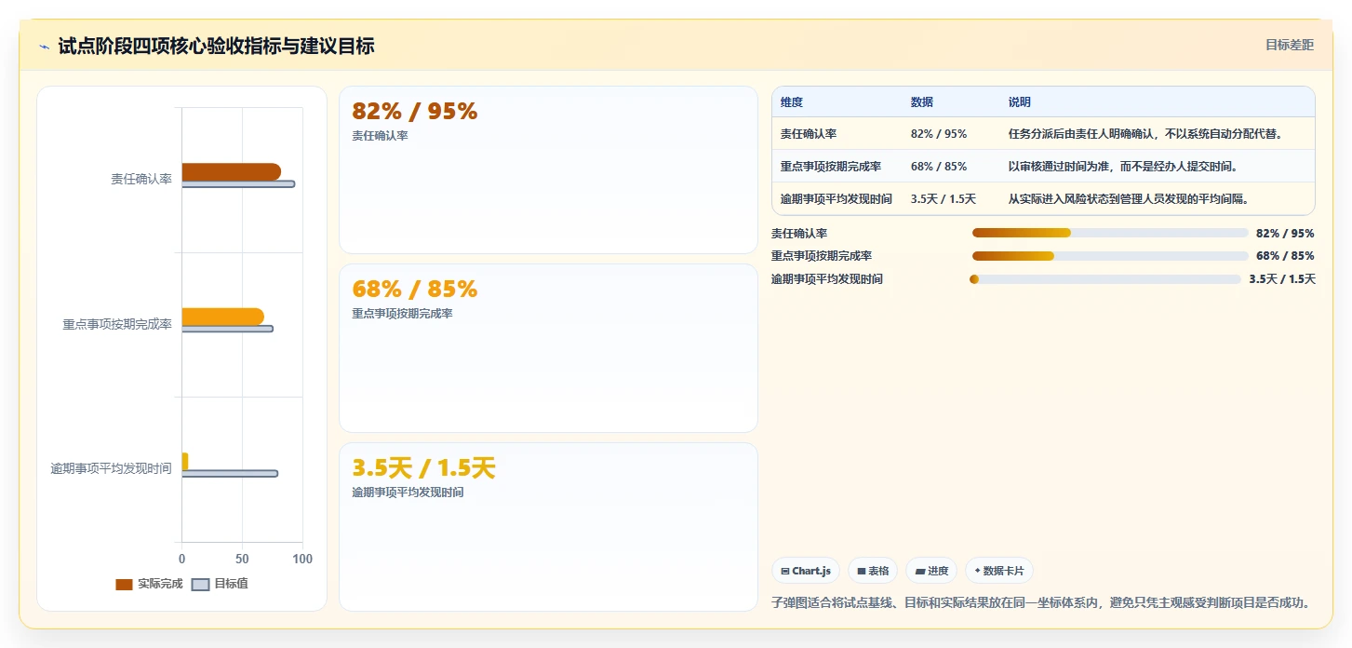Click the 目标差距 label in header

(x=1289, y=45)
